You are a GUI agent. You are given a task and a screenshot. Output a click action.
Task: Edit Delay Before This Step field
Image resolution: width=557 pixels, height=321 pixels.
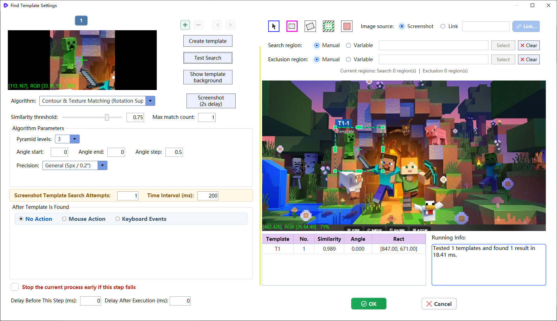(x=91, y=301)
